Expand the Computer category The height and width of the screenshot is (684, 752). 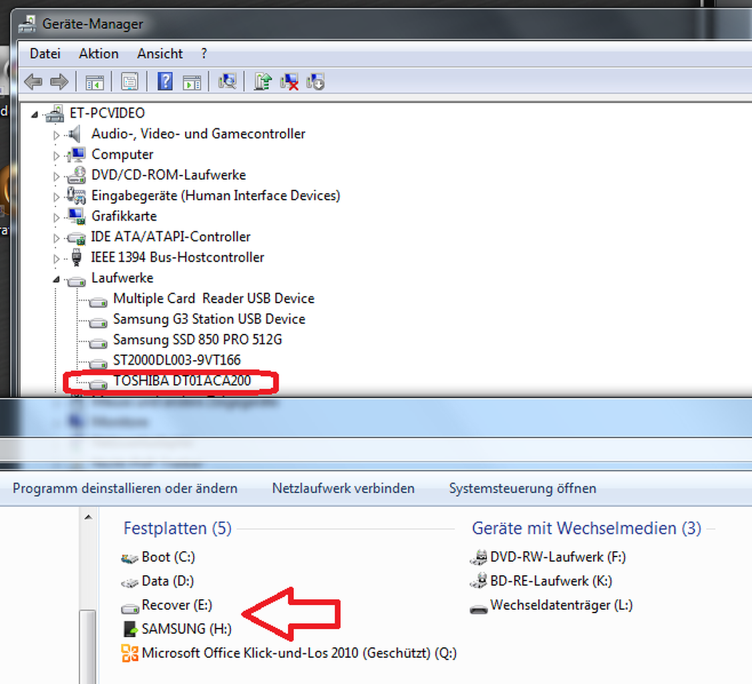click(56, 156)
